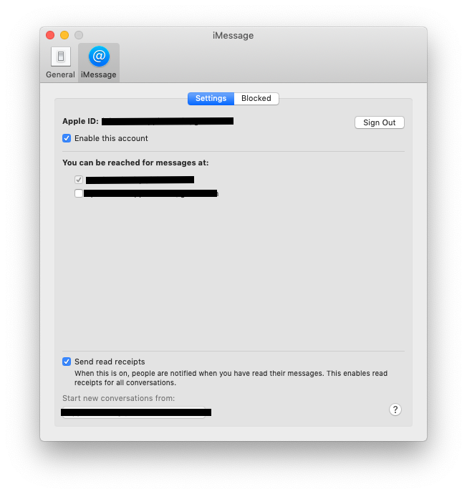Switch to the Settings tab

tap(211, 98)
